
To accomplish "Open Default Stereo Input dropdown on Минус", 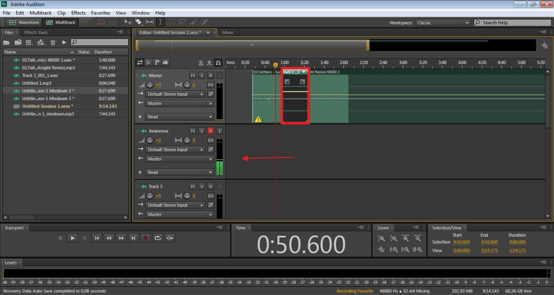I will (175, 94).
